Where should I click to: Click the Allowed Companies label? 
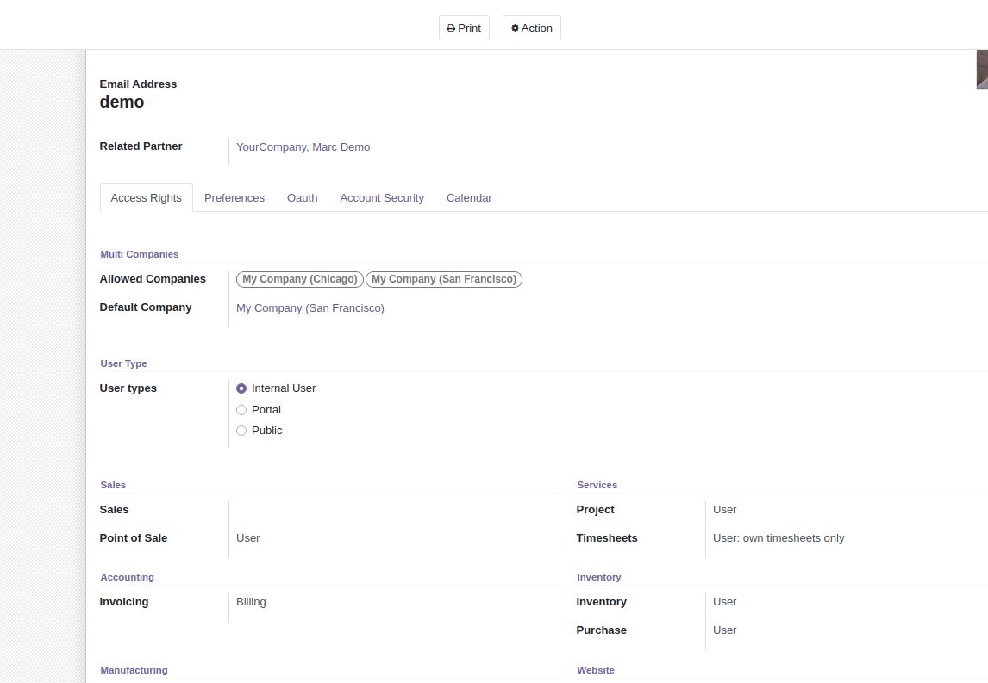tap(153, 279)
